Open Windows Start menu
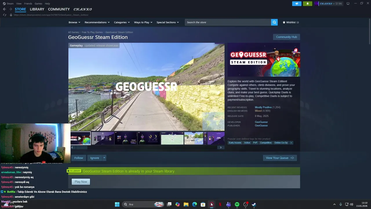 pyautogui.click(x=117, y=204)
